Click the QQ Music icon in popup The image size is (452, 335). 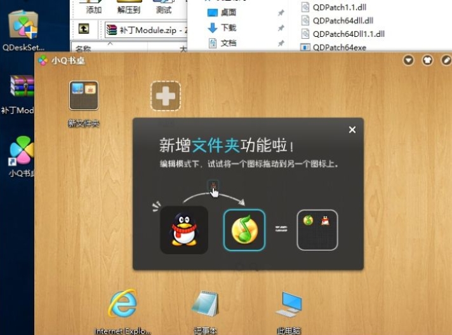tap(244, 230)
